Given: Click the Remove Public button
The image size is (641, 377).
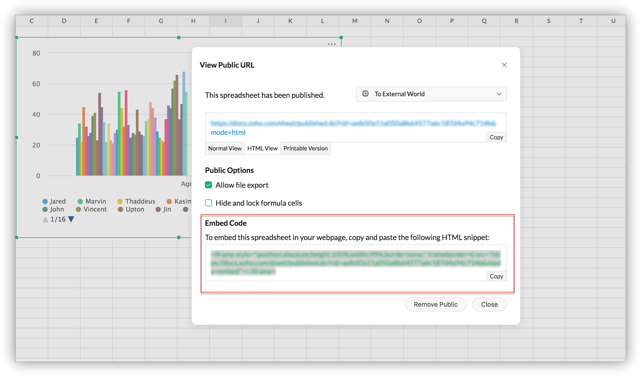Looking at the screenshot, I should (x=435, y=304).
